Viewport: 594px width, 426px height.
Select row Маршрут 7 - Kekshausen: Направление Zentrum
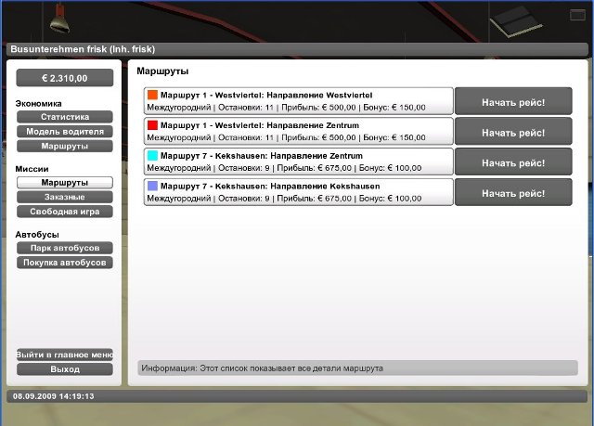299,161
